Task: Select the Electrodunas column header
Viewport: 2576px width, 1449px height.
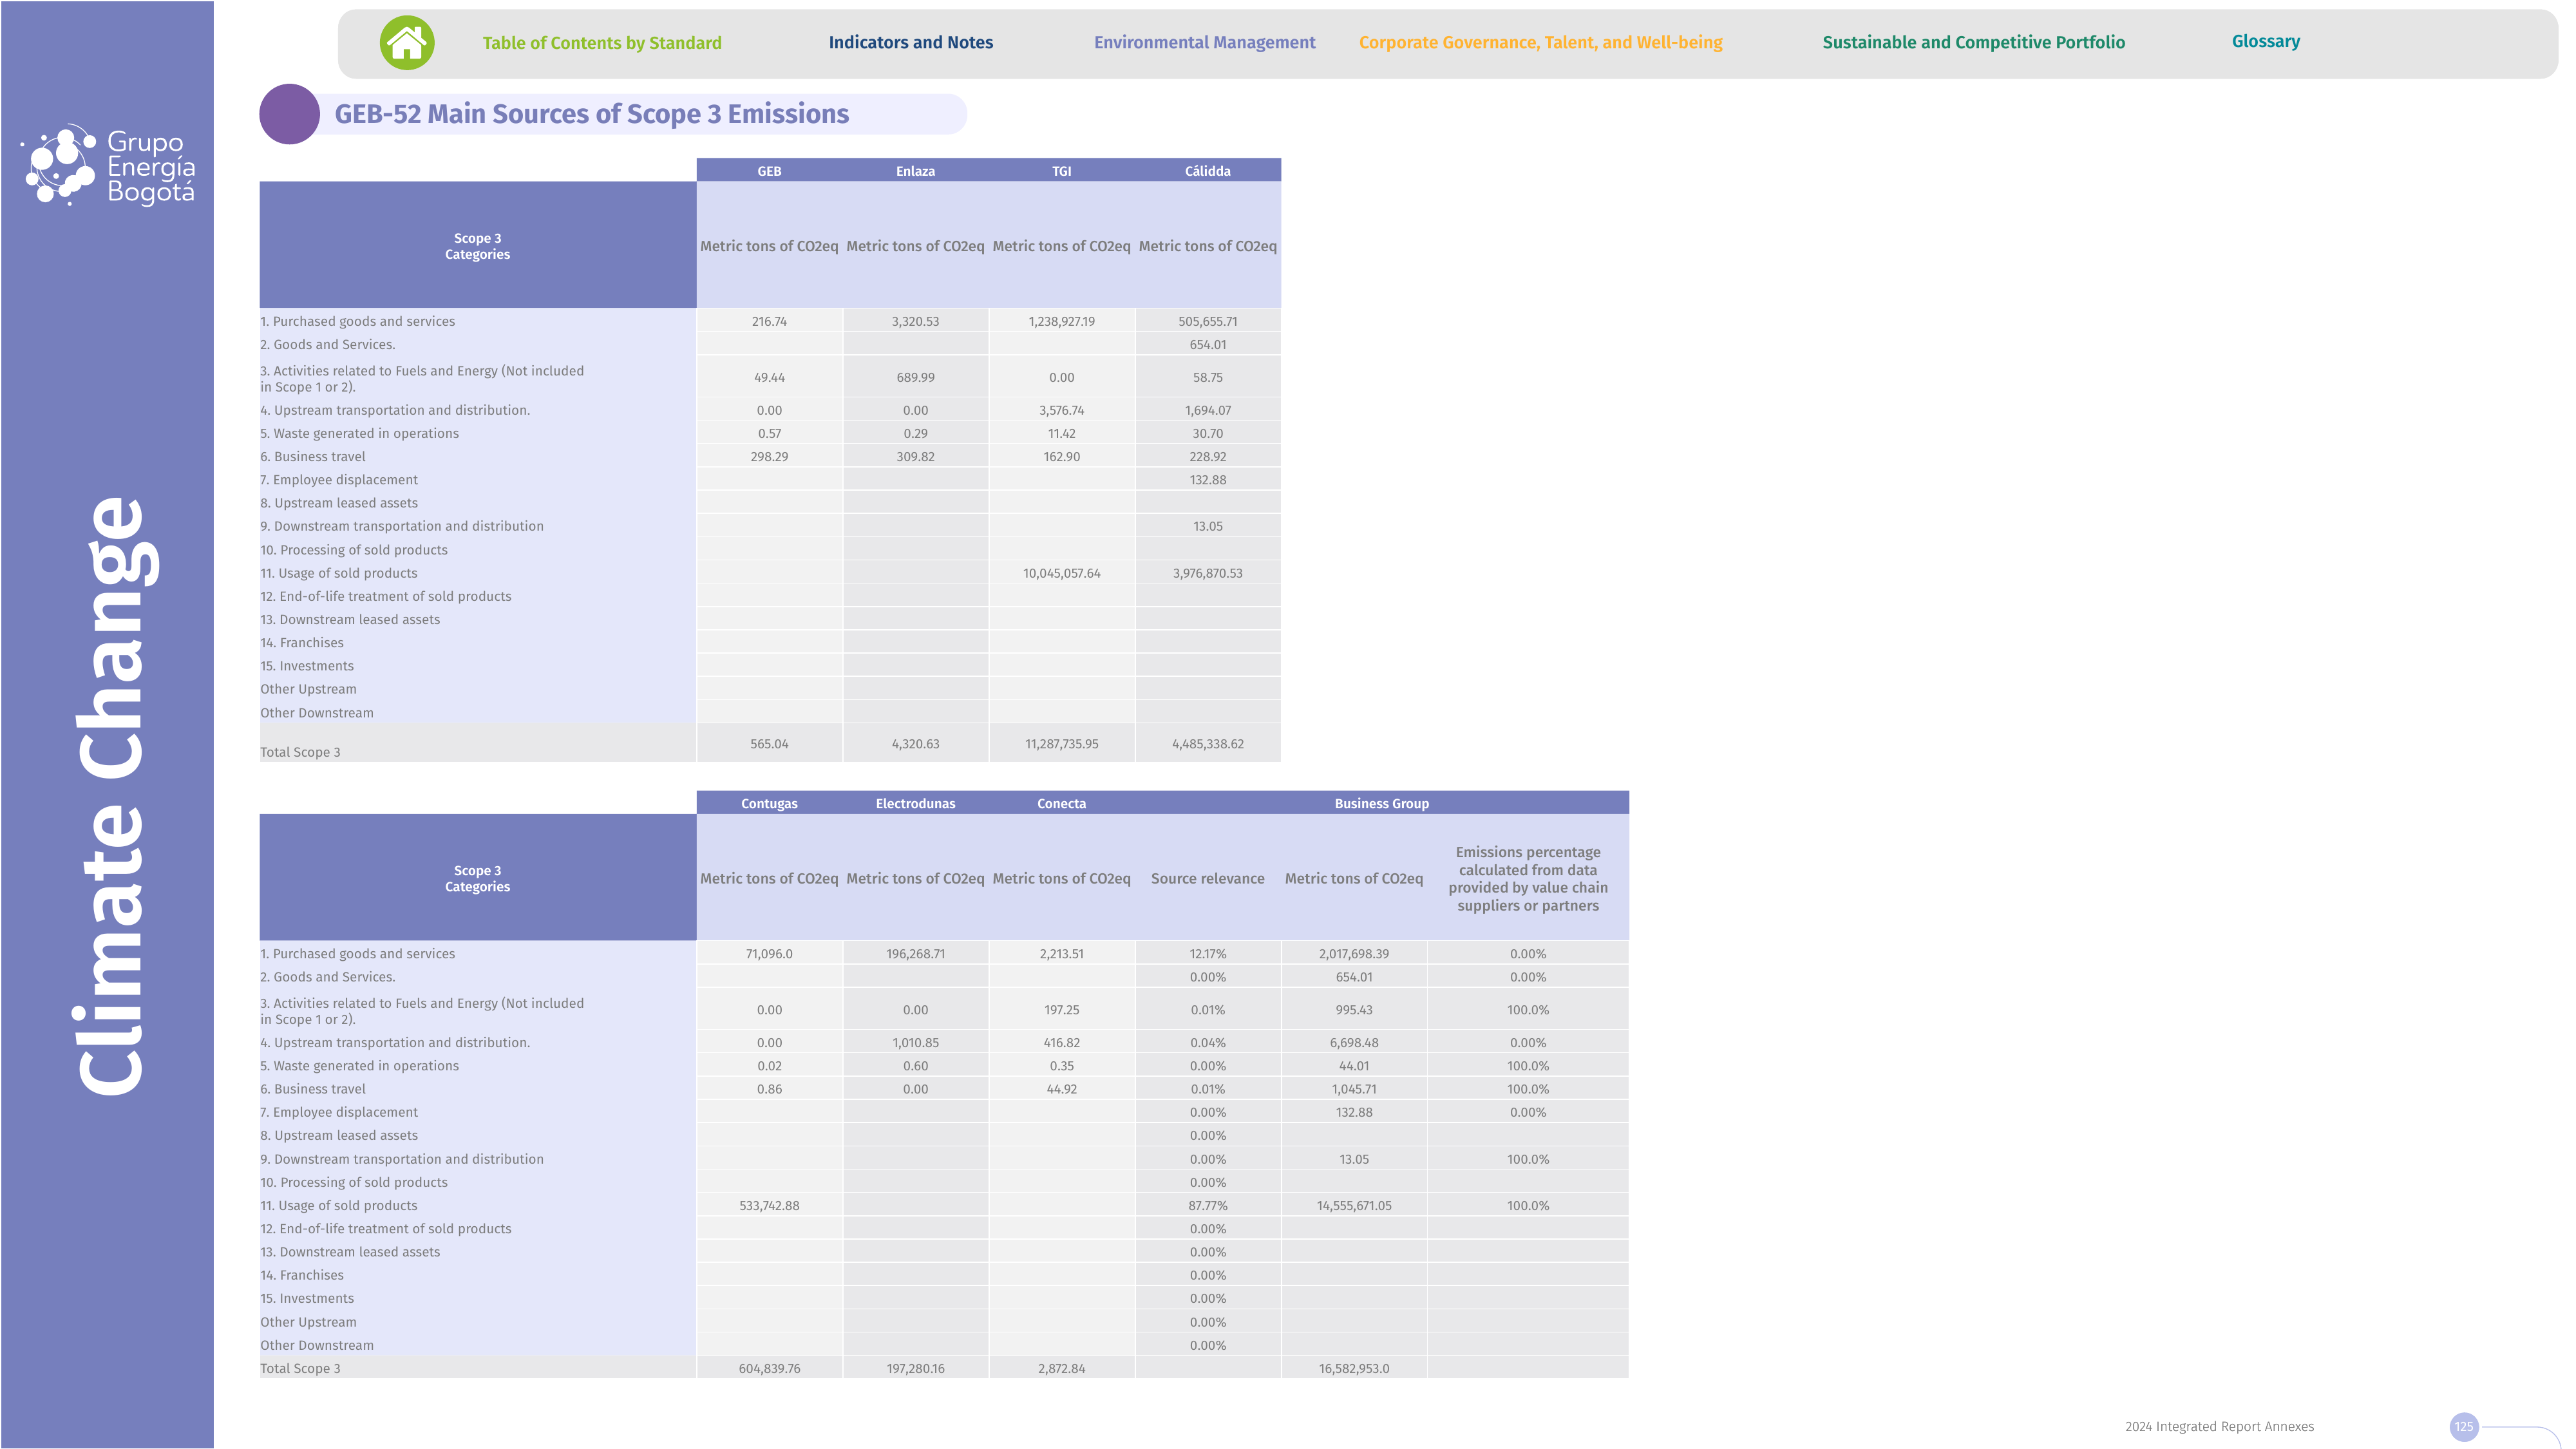Action: [x=915, y=804]
